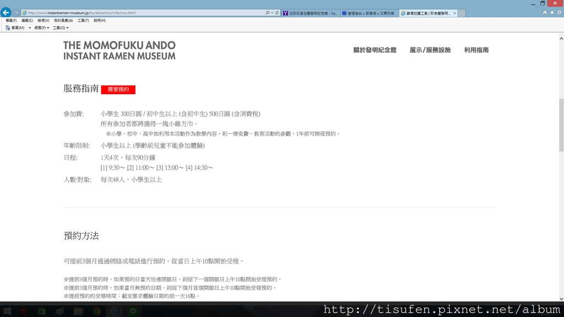This screenshot has width=564, height=317.
Task: Click the scrollbar up arrow
Action: click(561, 39)
